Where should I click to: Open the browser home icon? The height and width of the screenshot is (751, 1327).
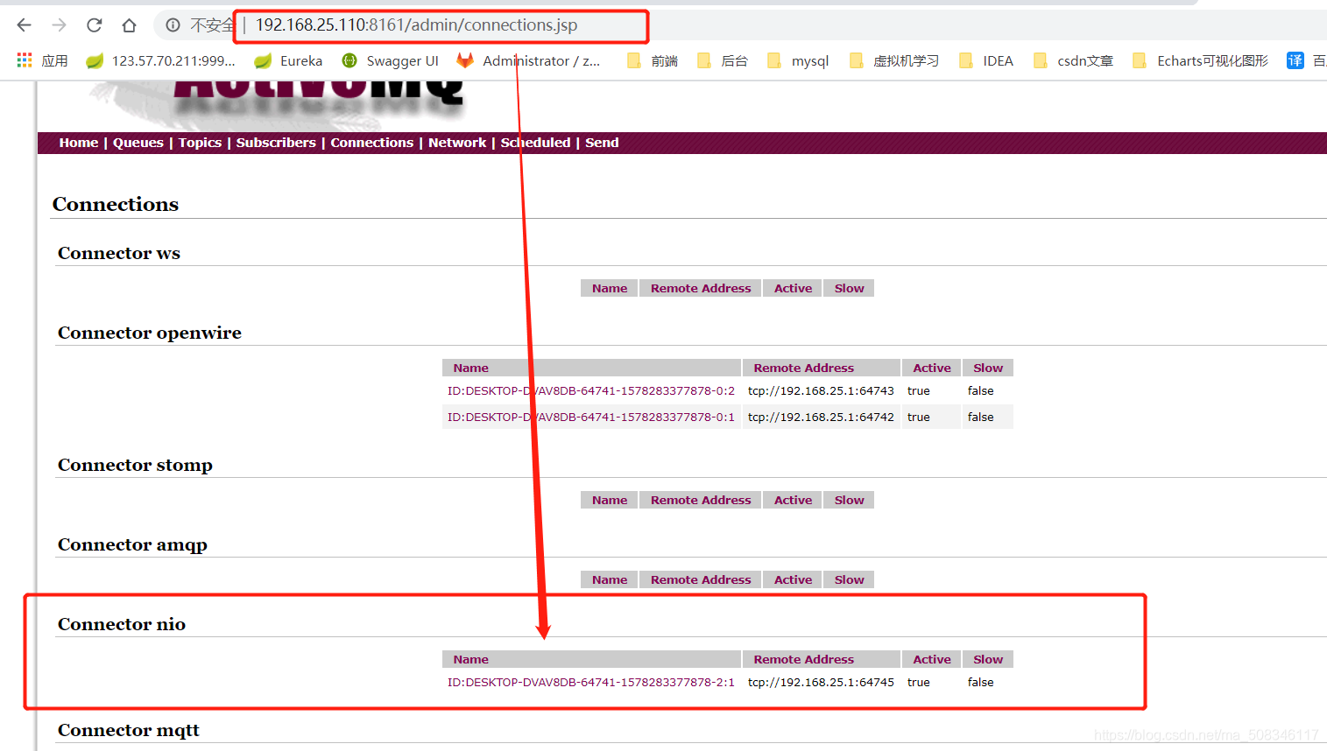pyautogui.click(x=129, y=25)
